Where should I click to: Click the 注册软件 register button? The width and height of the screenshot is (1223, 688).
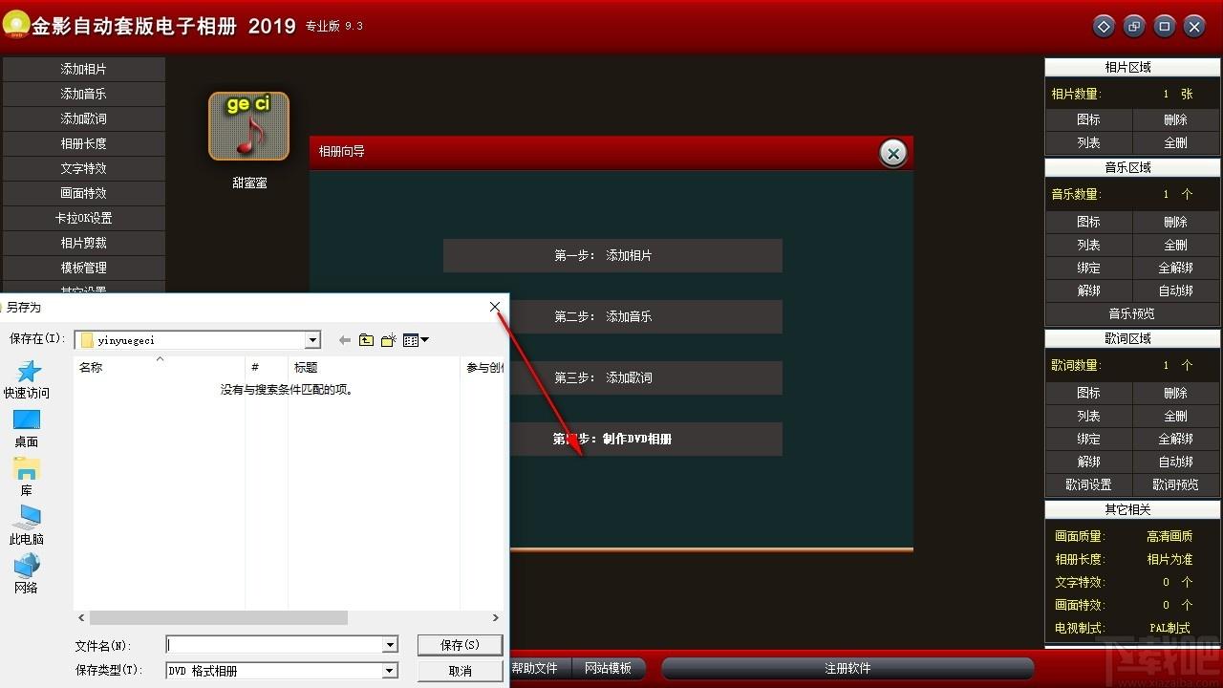pos(848,668)
